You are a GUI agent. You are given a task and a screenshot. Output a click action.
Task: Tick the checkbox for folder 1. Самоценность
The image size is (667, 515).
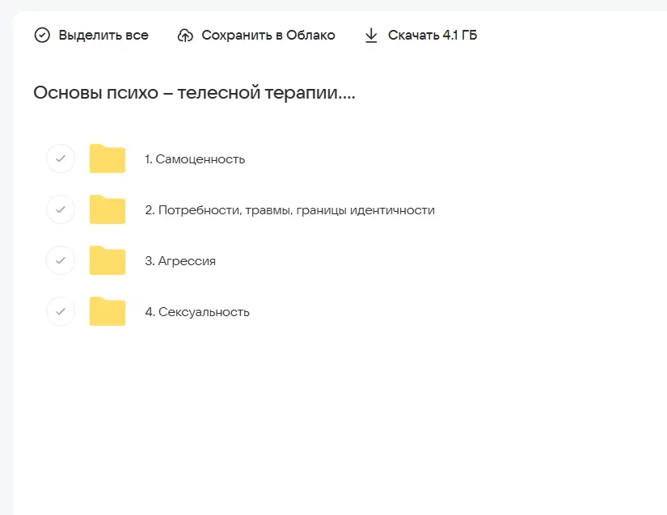61,159
